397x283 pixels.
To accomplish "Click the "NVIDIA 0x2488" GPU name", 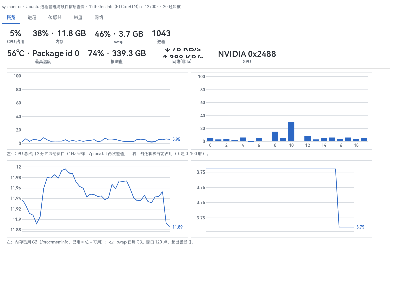I will pyautogui.click(x=247, y=54).
